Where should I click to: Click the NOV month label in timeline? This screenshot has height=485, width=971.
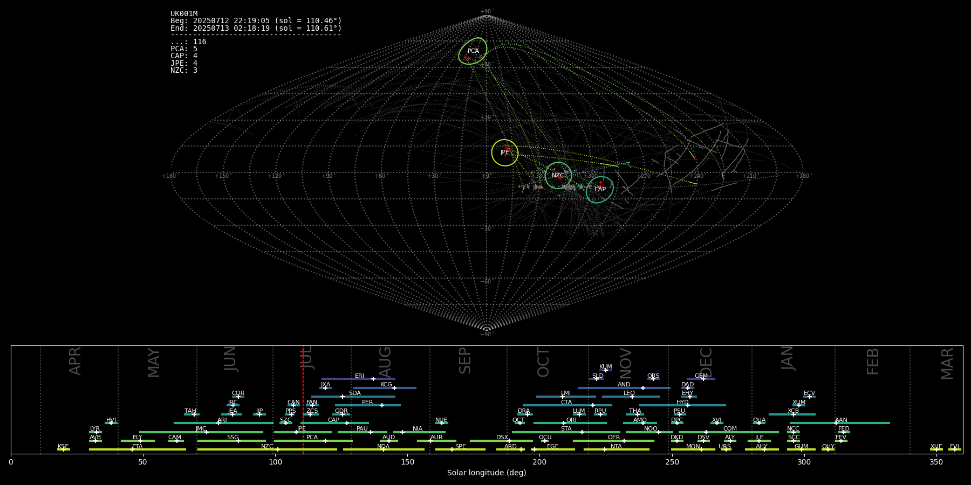point(625,363)
